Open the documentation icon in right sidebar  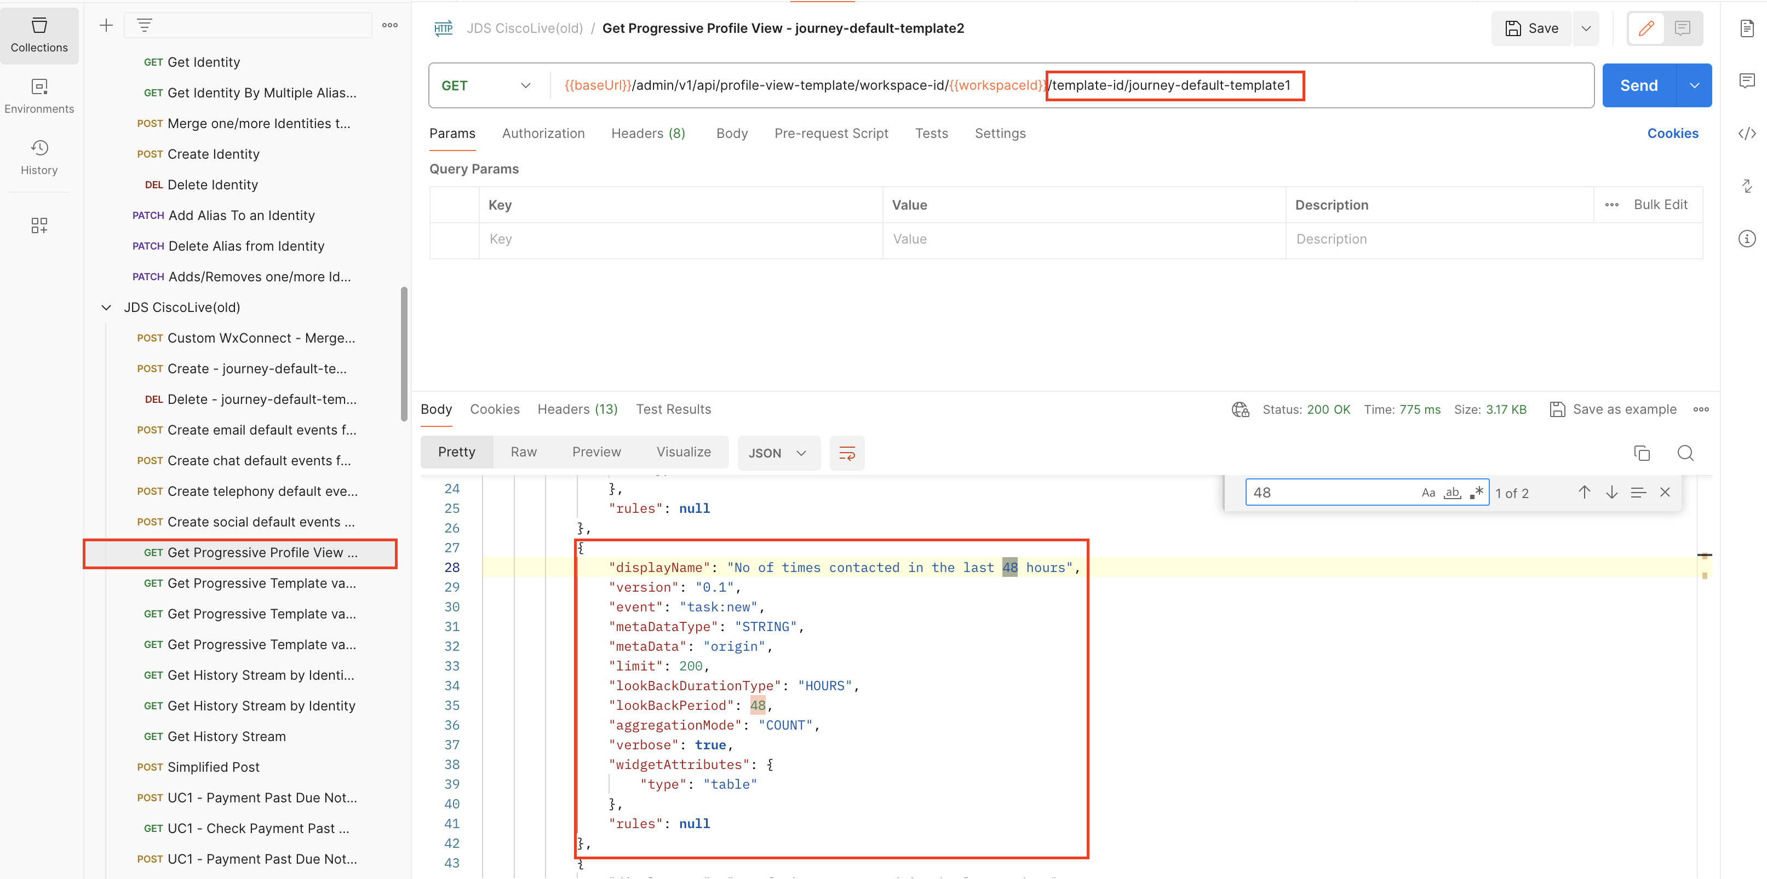pos(1746,28)
